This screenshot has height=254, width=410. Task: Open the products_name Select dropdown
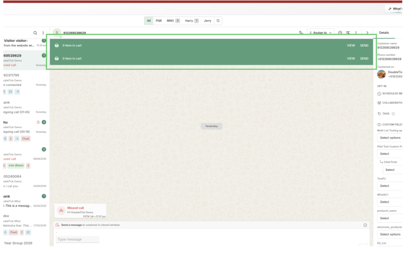[x=390, y=218]
